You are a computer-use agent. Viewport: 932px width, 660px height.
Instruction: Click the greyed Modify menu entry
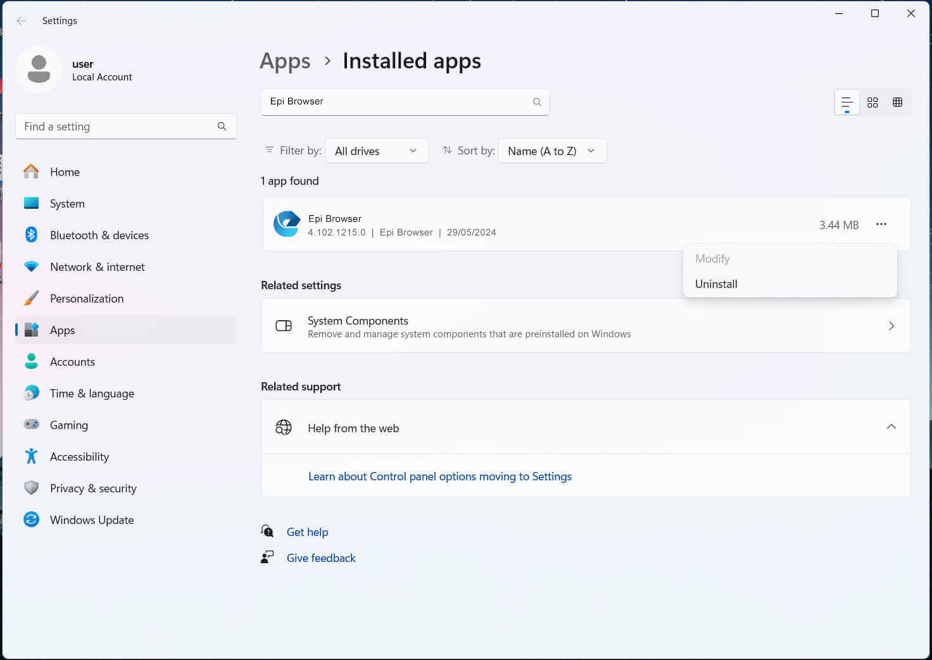click(790, 259)
